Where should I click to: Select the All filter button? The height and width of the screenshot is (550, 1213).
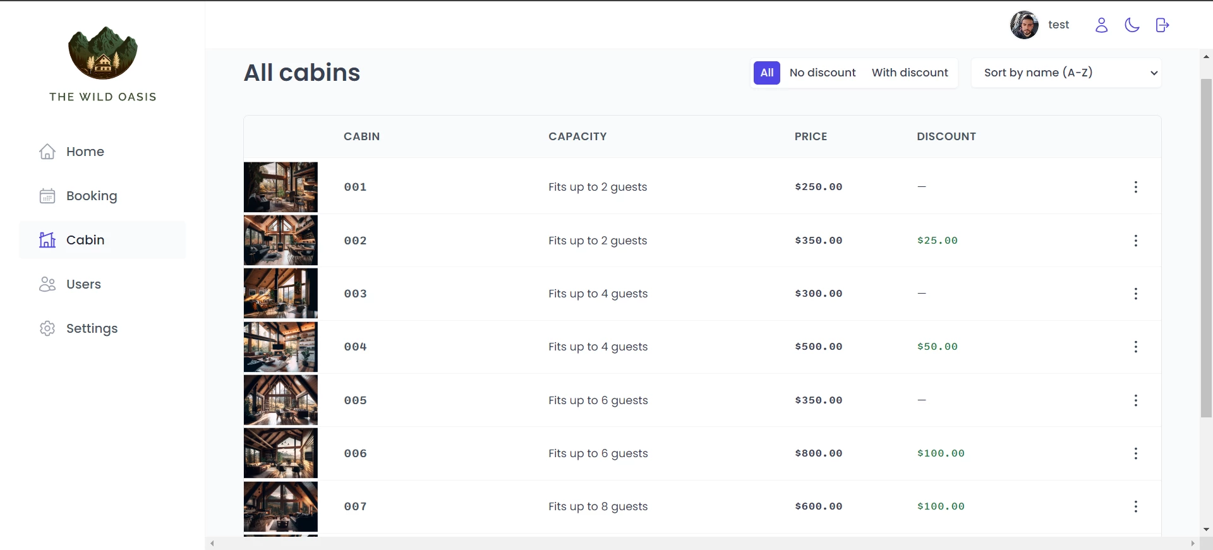(766, 73)
